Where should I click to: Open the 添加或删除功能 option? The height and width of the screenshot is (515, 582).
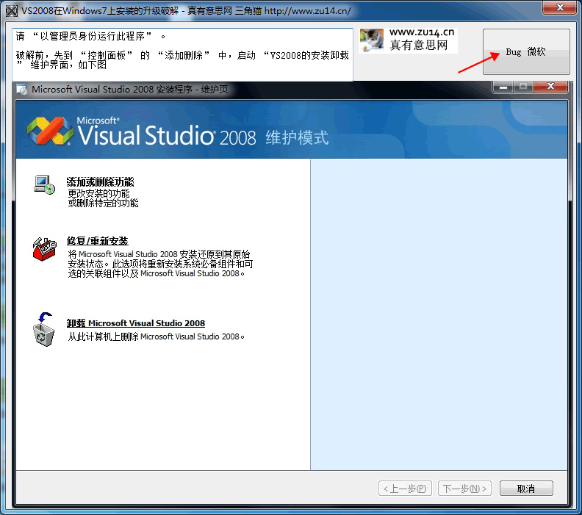click(x=100, y=181)
